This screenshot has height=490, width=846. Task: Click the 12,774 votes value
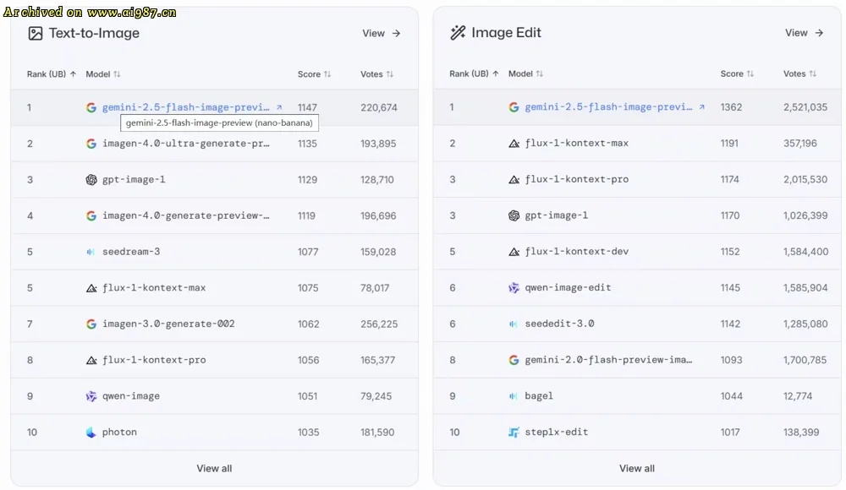pos(798,396)
